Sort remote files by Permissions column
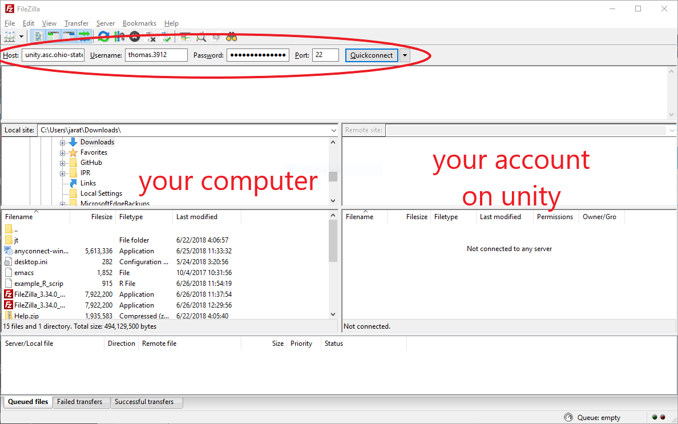The height and width of the screenshot is (424, 678). click(556, 217)
